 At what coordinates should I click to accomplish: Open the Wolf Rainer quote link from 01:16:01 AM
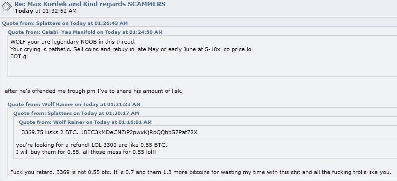click(86, 122)
